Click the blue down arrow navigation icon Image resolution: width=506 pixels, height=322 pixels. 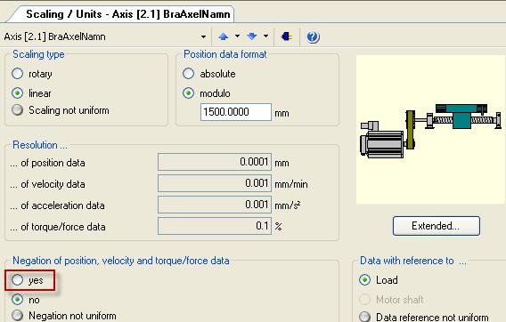pos(252,36)
